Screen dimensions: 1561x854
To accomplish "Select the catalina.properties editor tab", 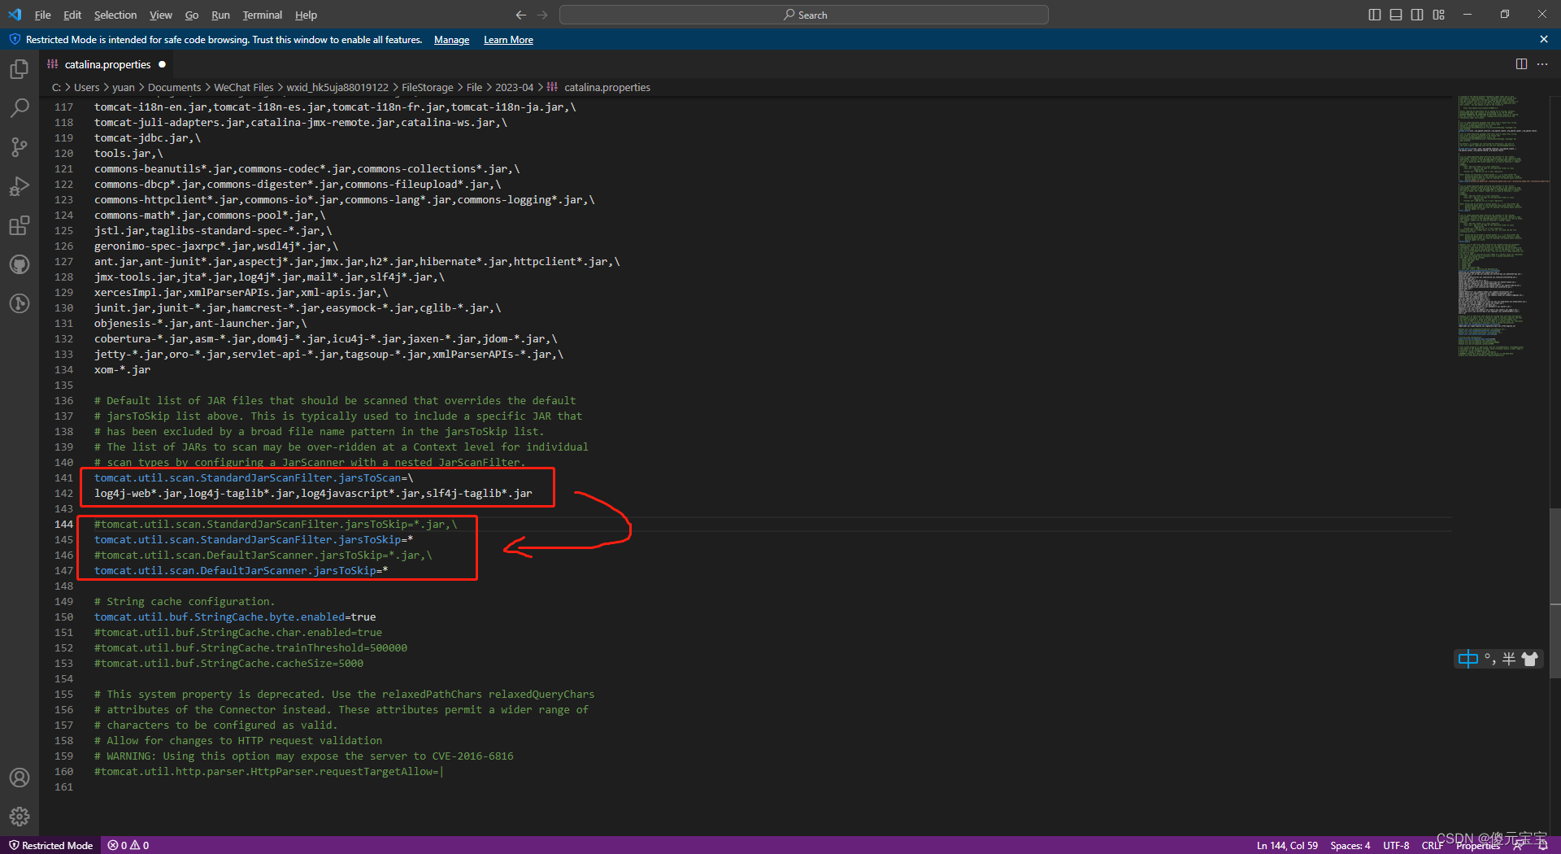I will pyautogui.click(x=107, y=64).
